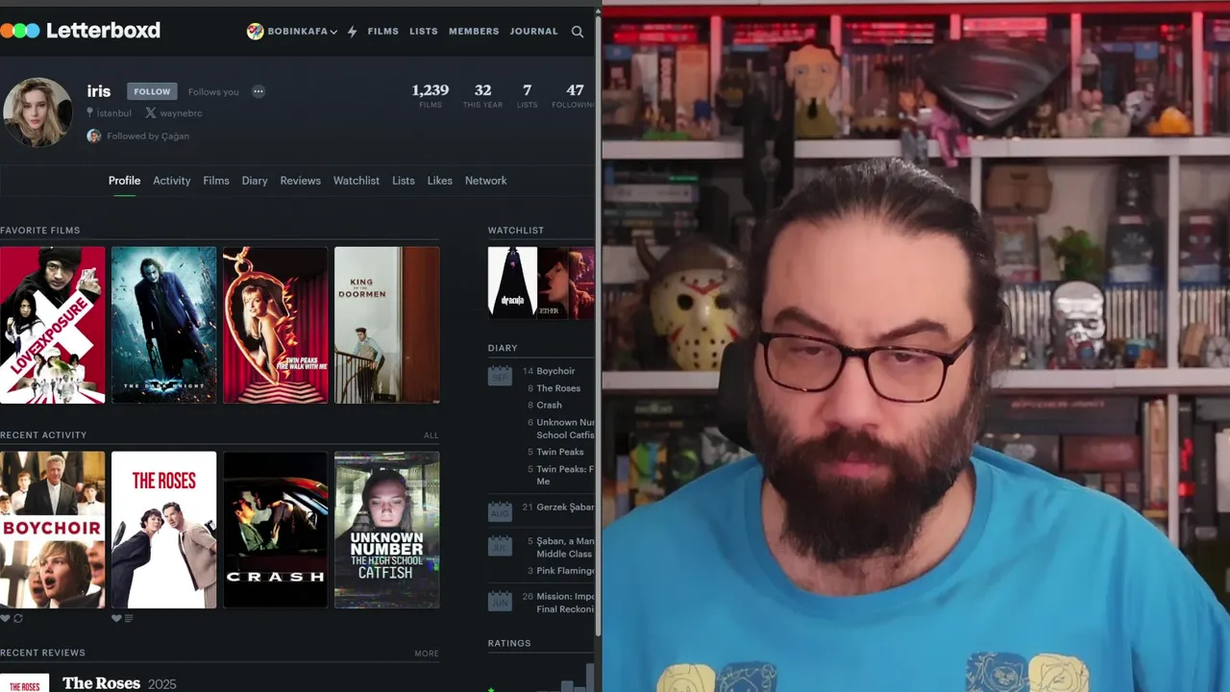Open The Roses recent activity poster
The width and height of the screenshot is (1230, 692).
coord(164,530)
